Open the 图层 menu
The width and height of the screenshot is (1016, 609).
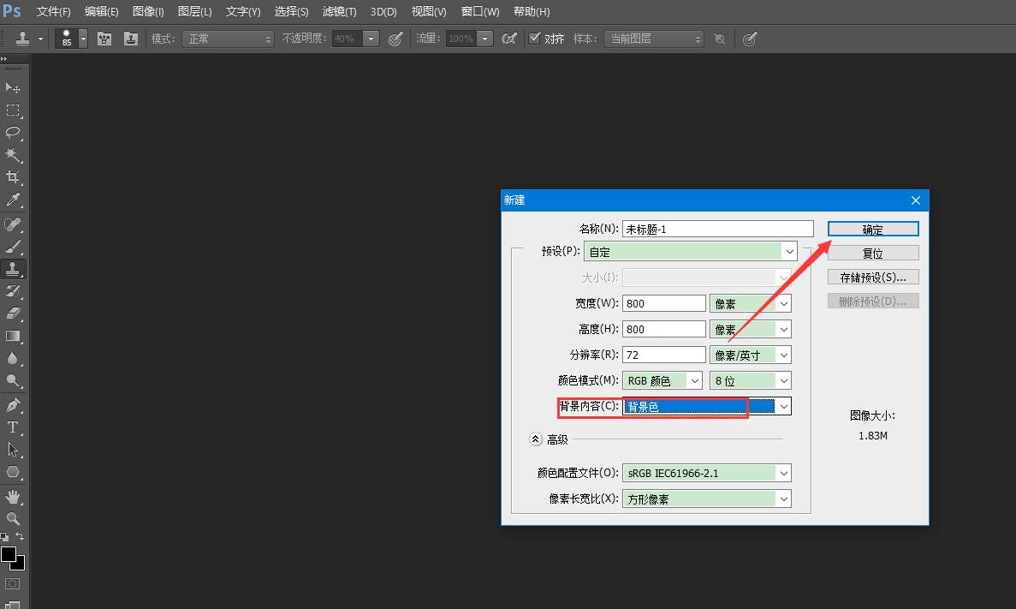coord(194,12)
